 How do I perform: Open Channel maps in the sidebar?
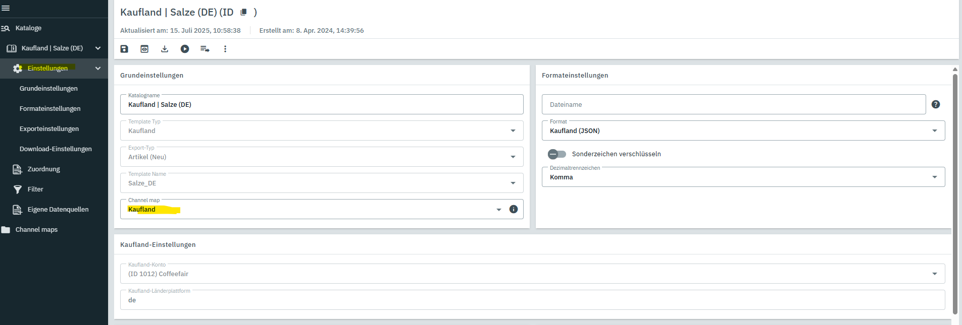(36, 230)
